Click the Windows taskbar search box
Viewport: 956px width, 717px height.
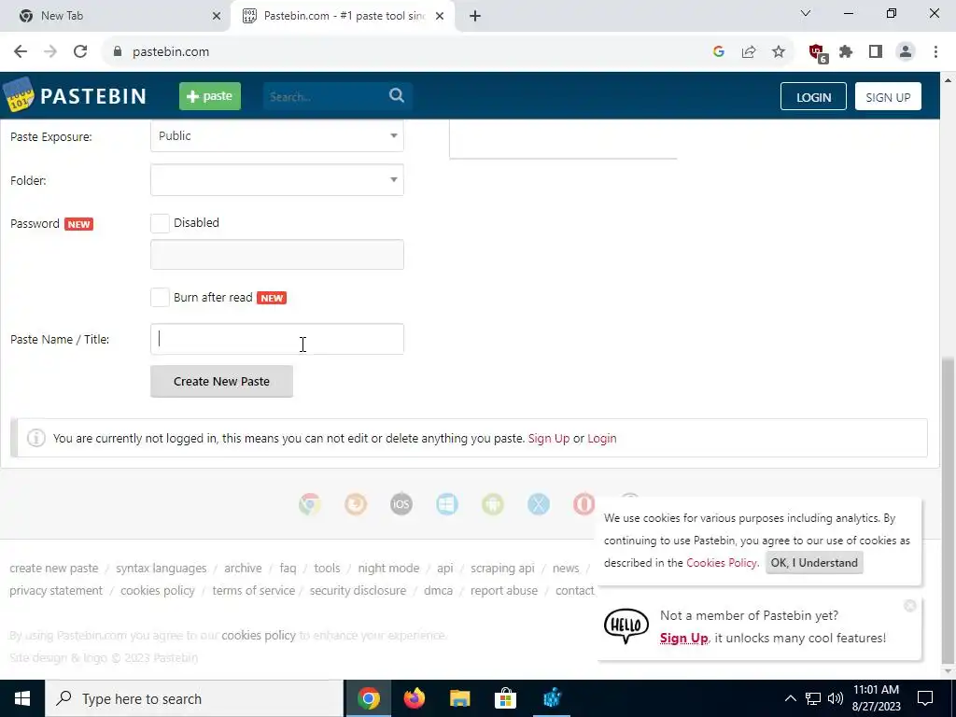click(x=194, y=698)
